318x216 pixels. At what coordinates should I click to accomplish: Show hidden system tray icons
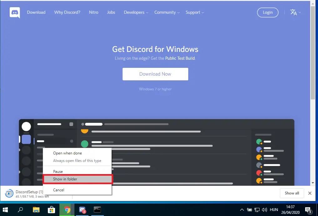(x=242, y=210)
